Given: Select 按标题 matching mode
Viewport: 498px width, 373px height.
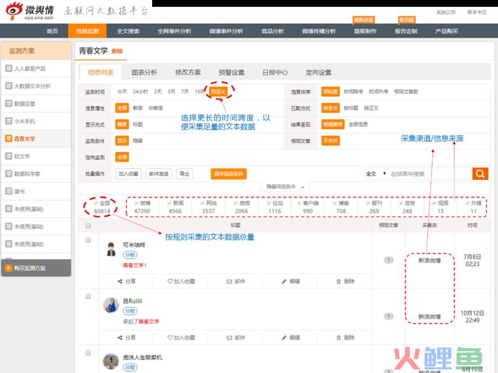Looking at the screenshot, I should tap(351, 108).
